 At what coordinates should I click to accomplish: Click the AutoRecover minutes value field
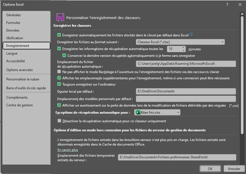(175, 49)
